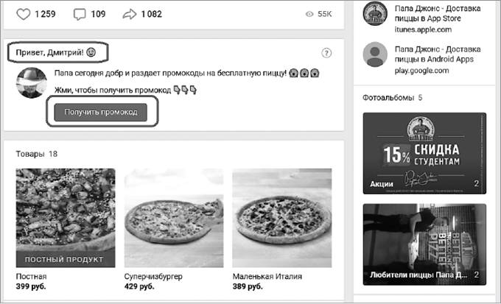
Task: Open the play.google.com link
Action: (421, 71)
